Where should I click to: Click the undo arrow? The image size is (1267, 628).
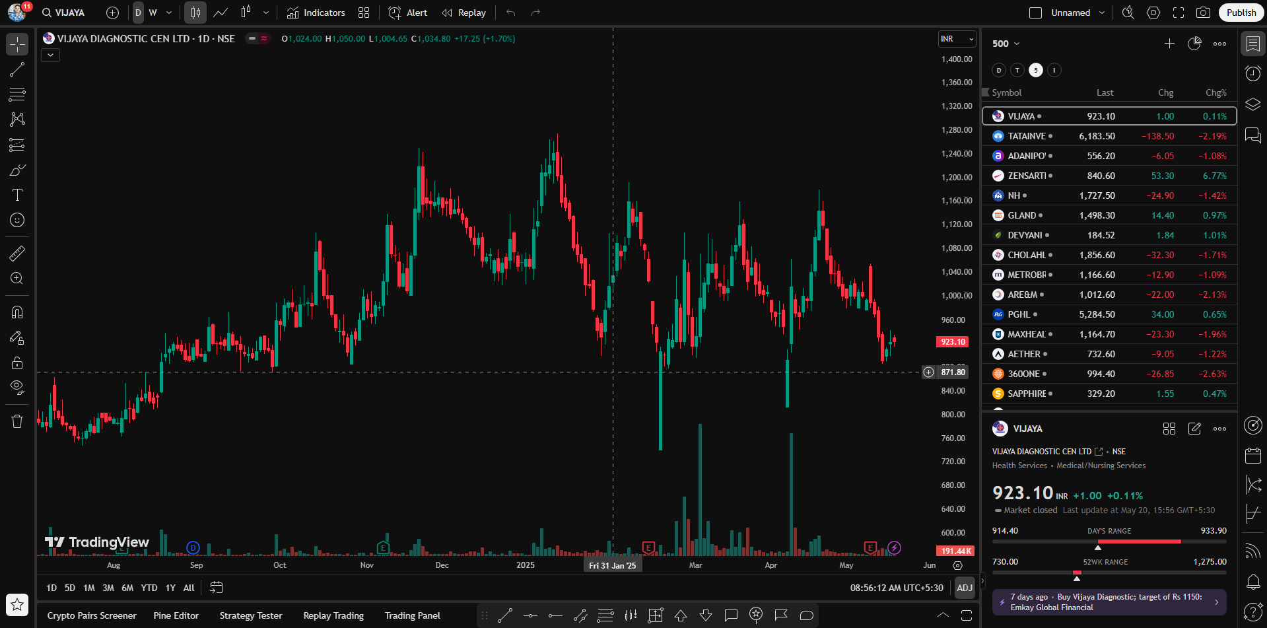coord(511,13)
